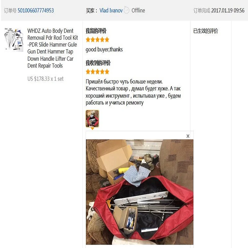Open buyer Vlad Ivanov's profile
This screenshot has height=248, width=248.
tap(111, 11)
